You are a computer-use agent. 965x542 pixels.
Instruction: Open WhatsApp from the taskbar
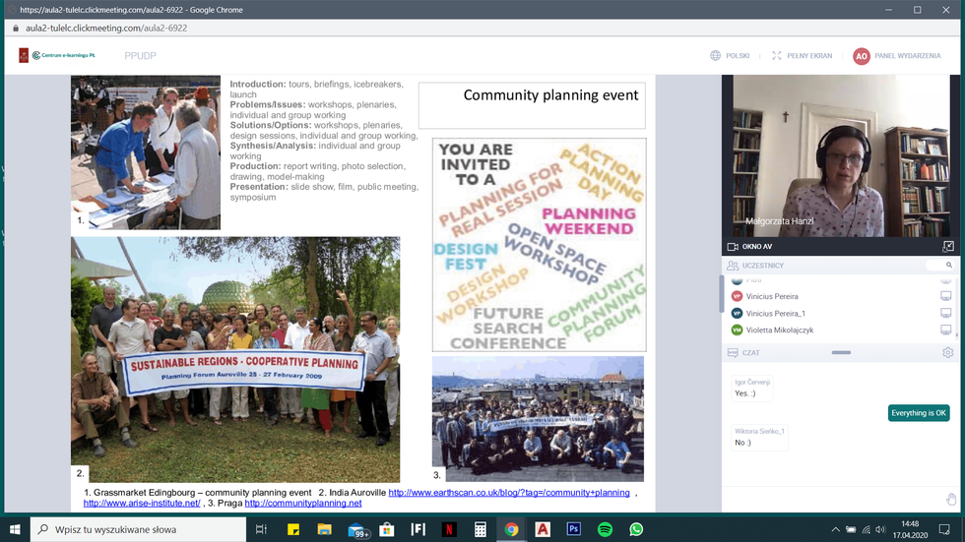pyautogui.click(x=636, y=530)
